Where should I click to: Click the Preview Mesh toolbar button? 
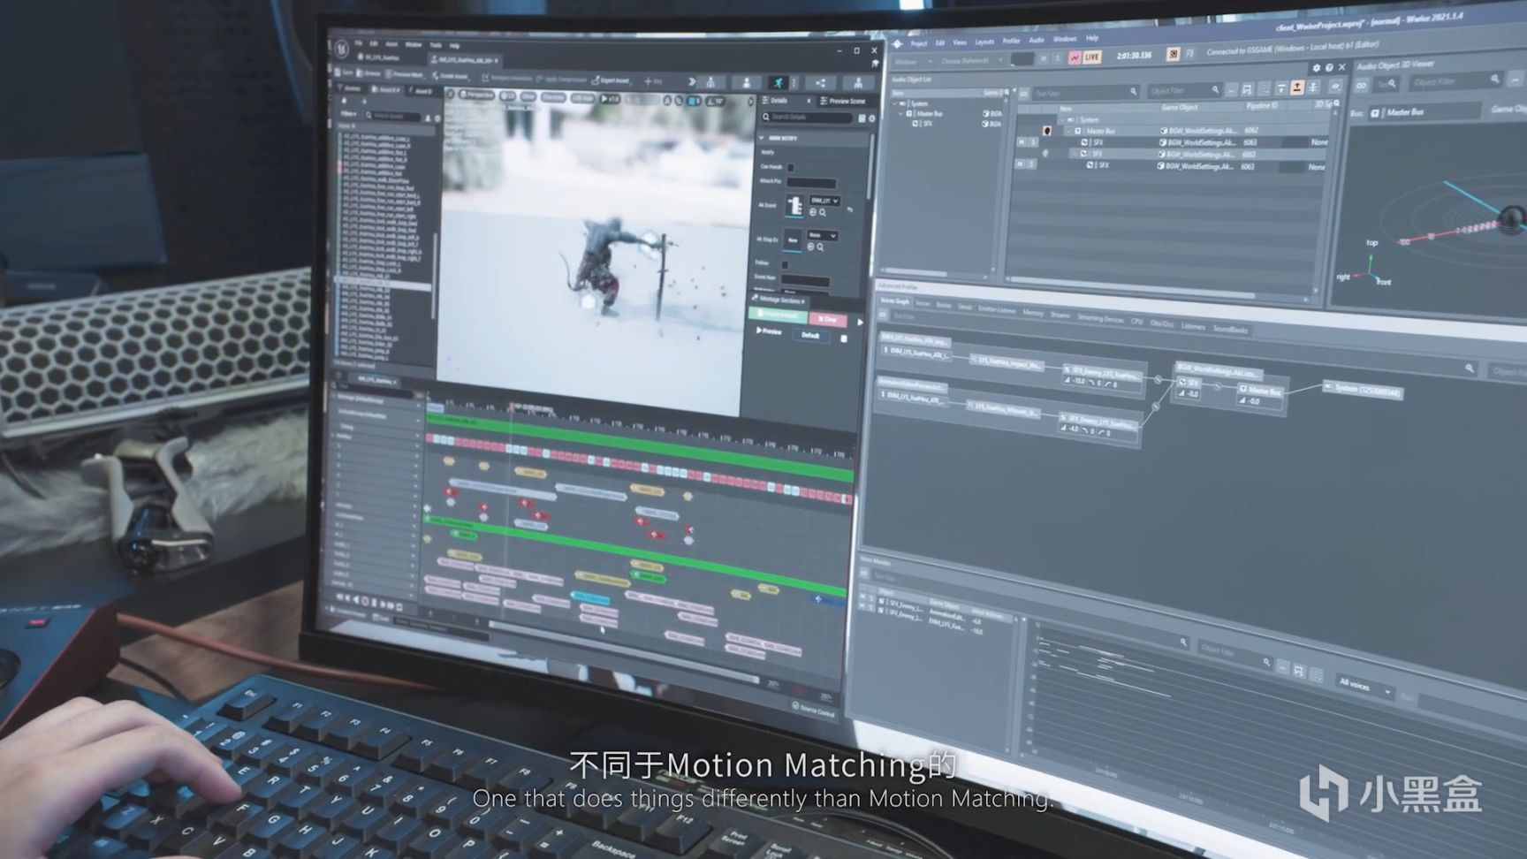pyautogui.click(x=405, y=75)
